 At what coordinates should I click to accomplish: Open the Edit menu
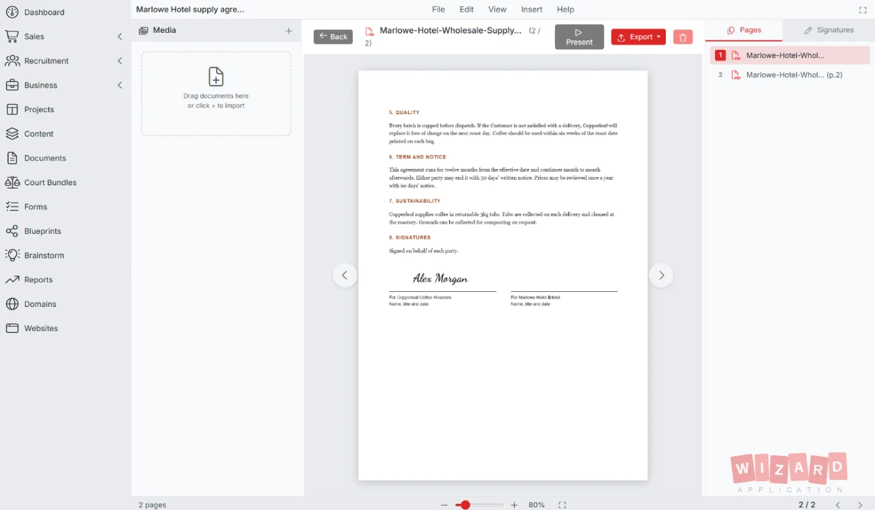point(467,10)
